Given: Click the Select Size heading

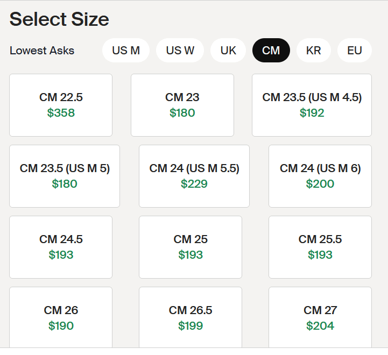Looking at the screenshot, I should point(59,19).
